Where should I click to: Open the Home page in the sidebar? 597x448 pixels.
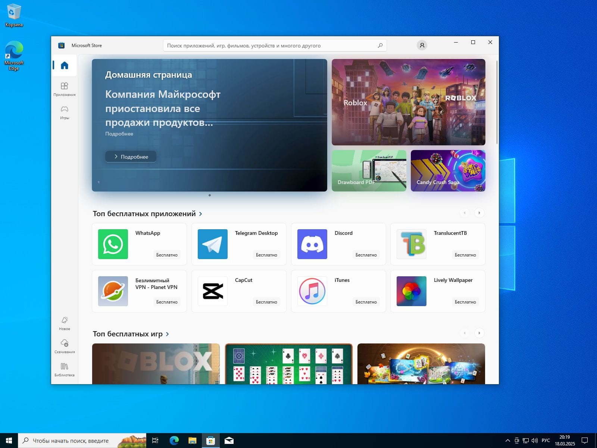[x=65, y=65]
